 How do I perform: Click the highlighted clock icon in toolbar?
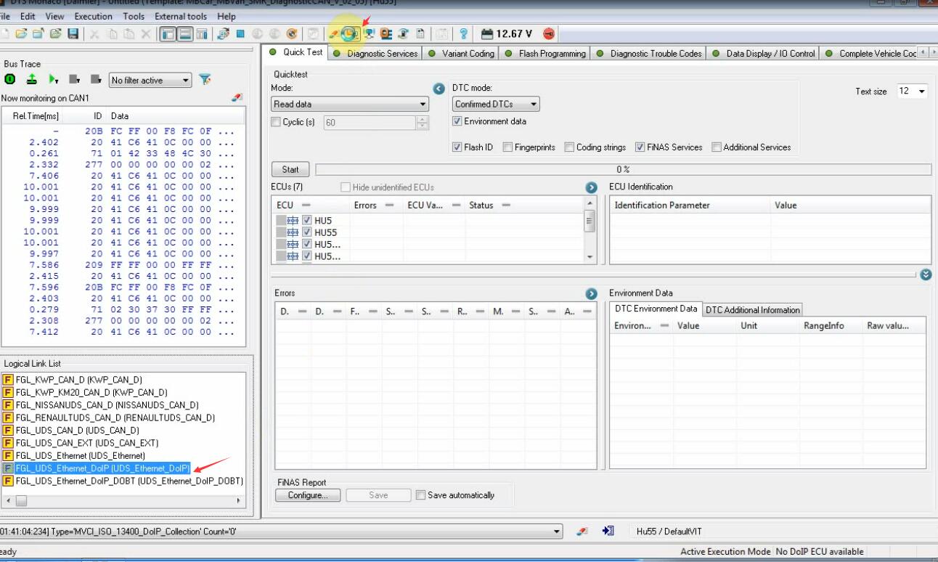click(x=350, y=33)
